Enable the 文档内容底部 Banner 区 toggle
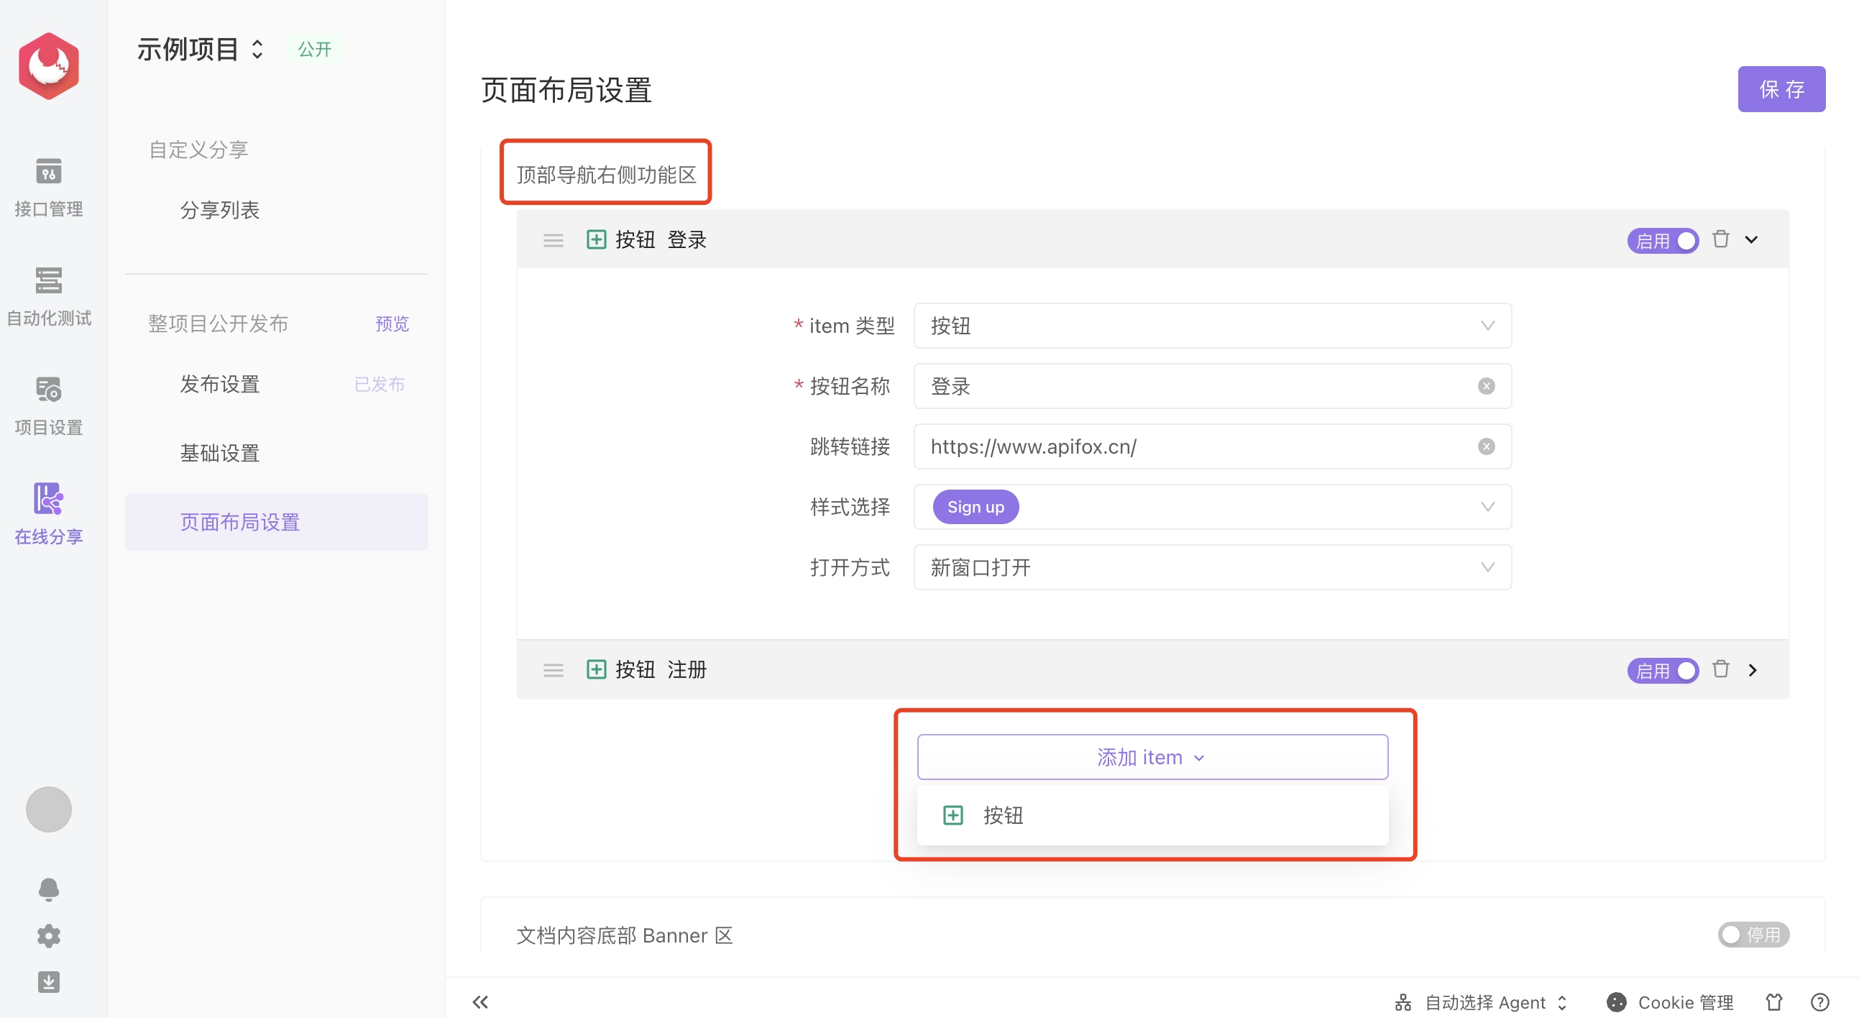 point(1753,935)
